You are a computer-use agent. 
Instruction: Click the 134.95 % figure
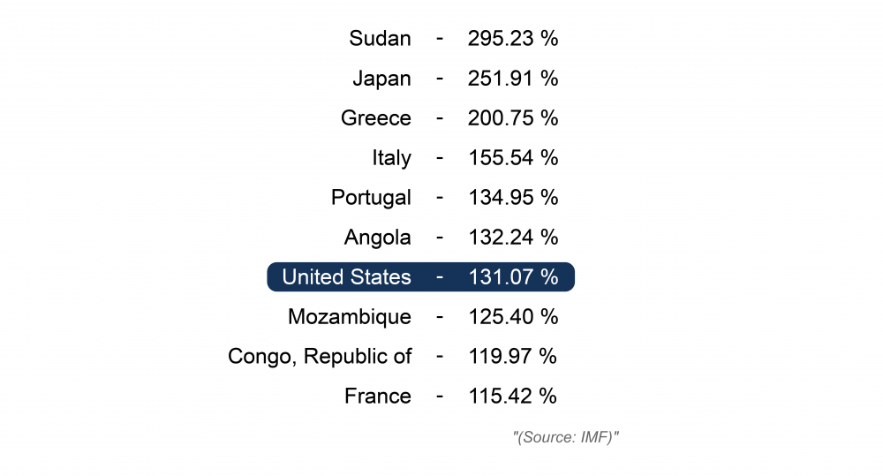[x=513, y=198]
